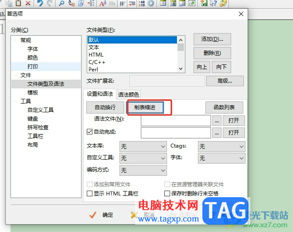
Task: Click the 高级... button
Action: (225, 81)
